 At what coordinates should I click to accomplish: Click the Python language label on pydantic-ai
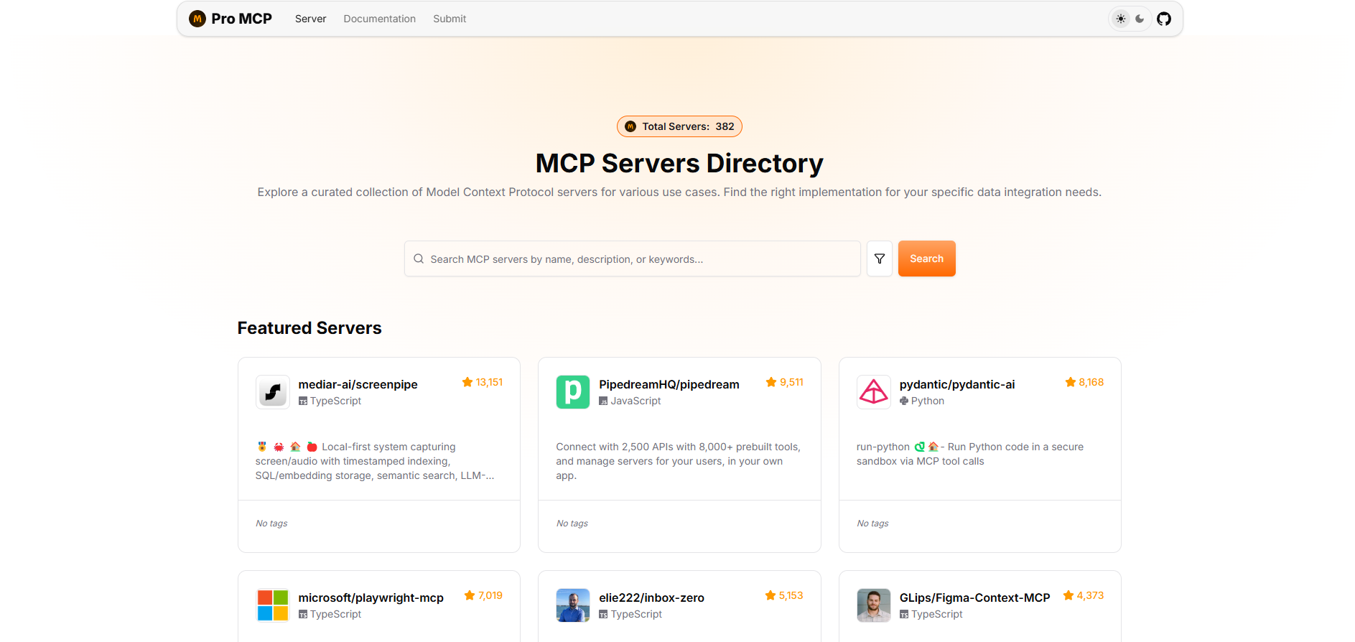928,401
